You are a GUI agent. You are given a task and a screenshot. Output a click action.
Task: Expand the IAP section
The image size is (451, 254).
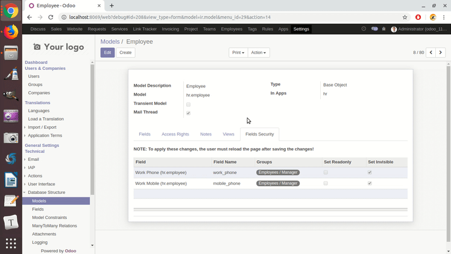click(x=31, y=167)
